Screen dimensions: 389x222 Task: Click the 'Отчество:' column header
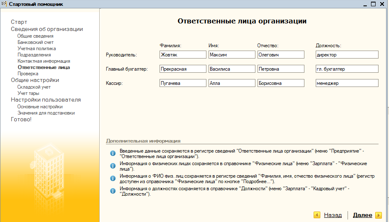[x=268, y=46]
